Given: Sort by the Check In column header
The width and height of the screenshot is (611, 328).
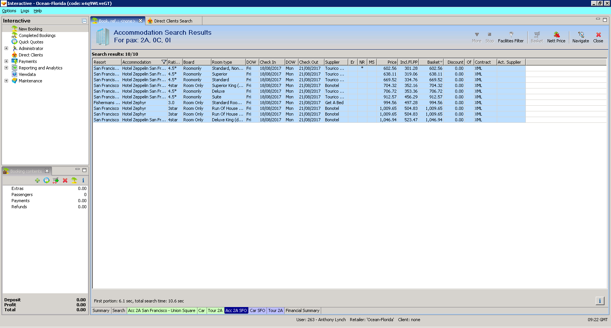Looking at the screenshot, I should click(272, 62).
